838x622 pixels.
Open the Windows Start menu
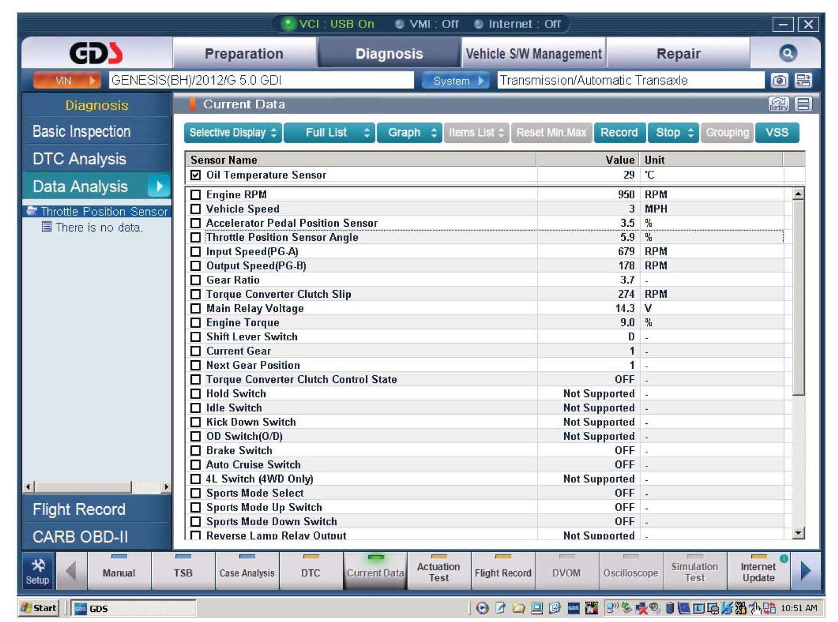point(38,608)
